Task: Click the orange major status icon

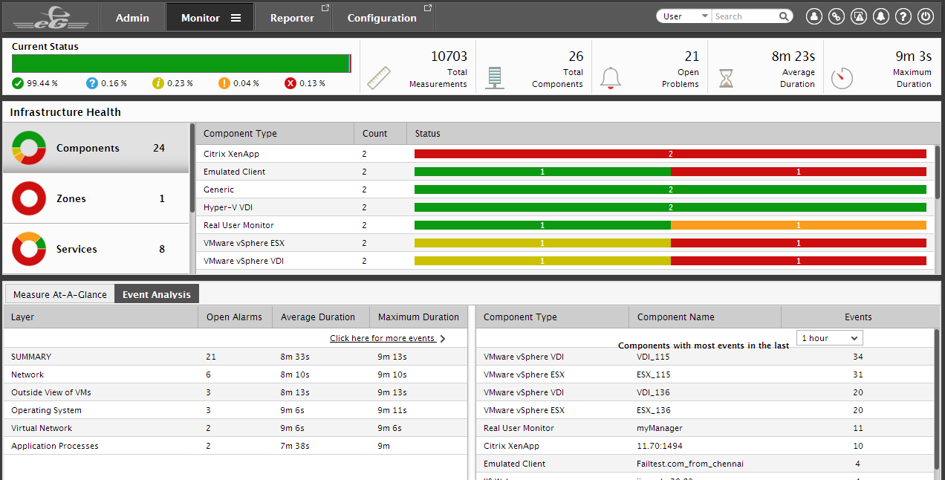Action: (224, 83)
